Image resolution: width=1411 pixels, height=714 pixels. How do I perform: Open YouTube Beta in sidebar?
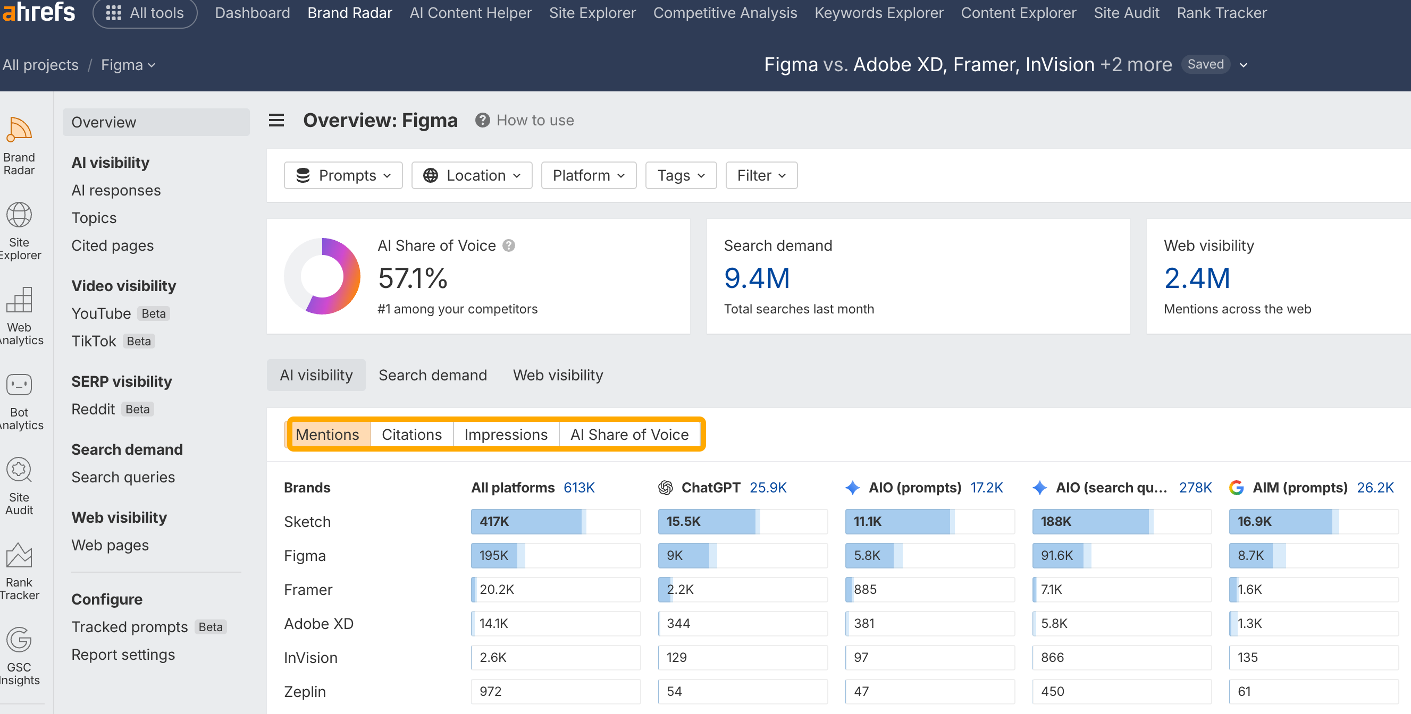[x=121, y=313]
